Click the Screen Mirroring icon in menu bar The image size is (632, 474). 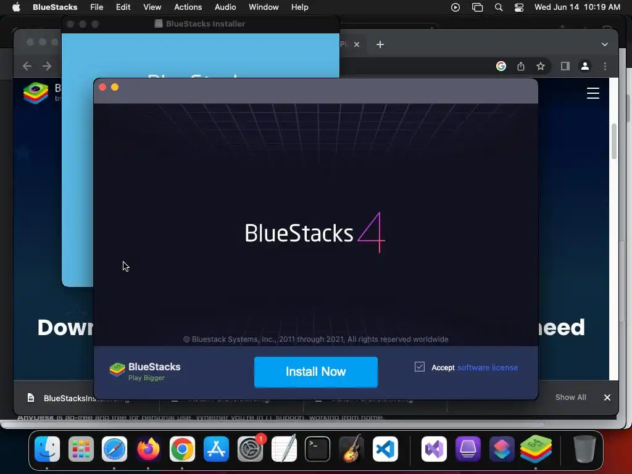(x=477, y=7)
